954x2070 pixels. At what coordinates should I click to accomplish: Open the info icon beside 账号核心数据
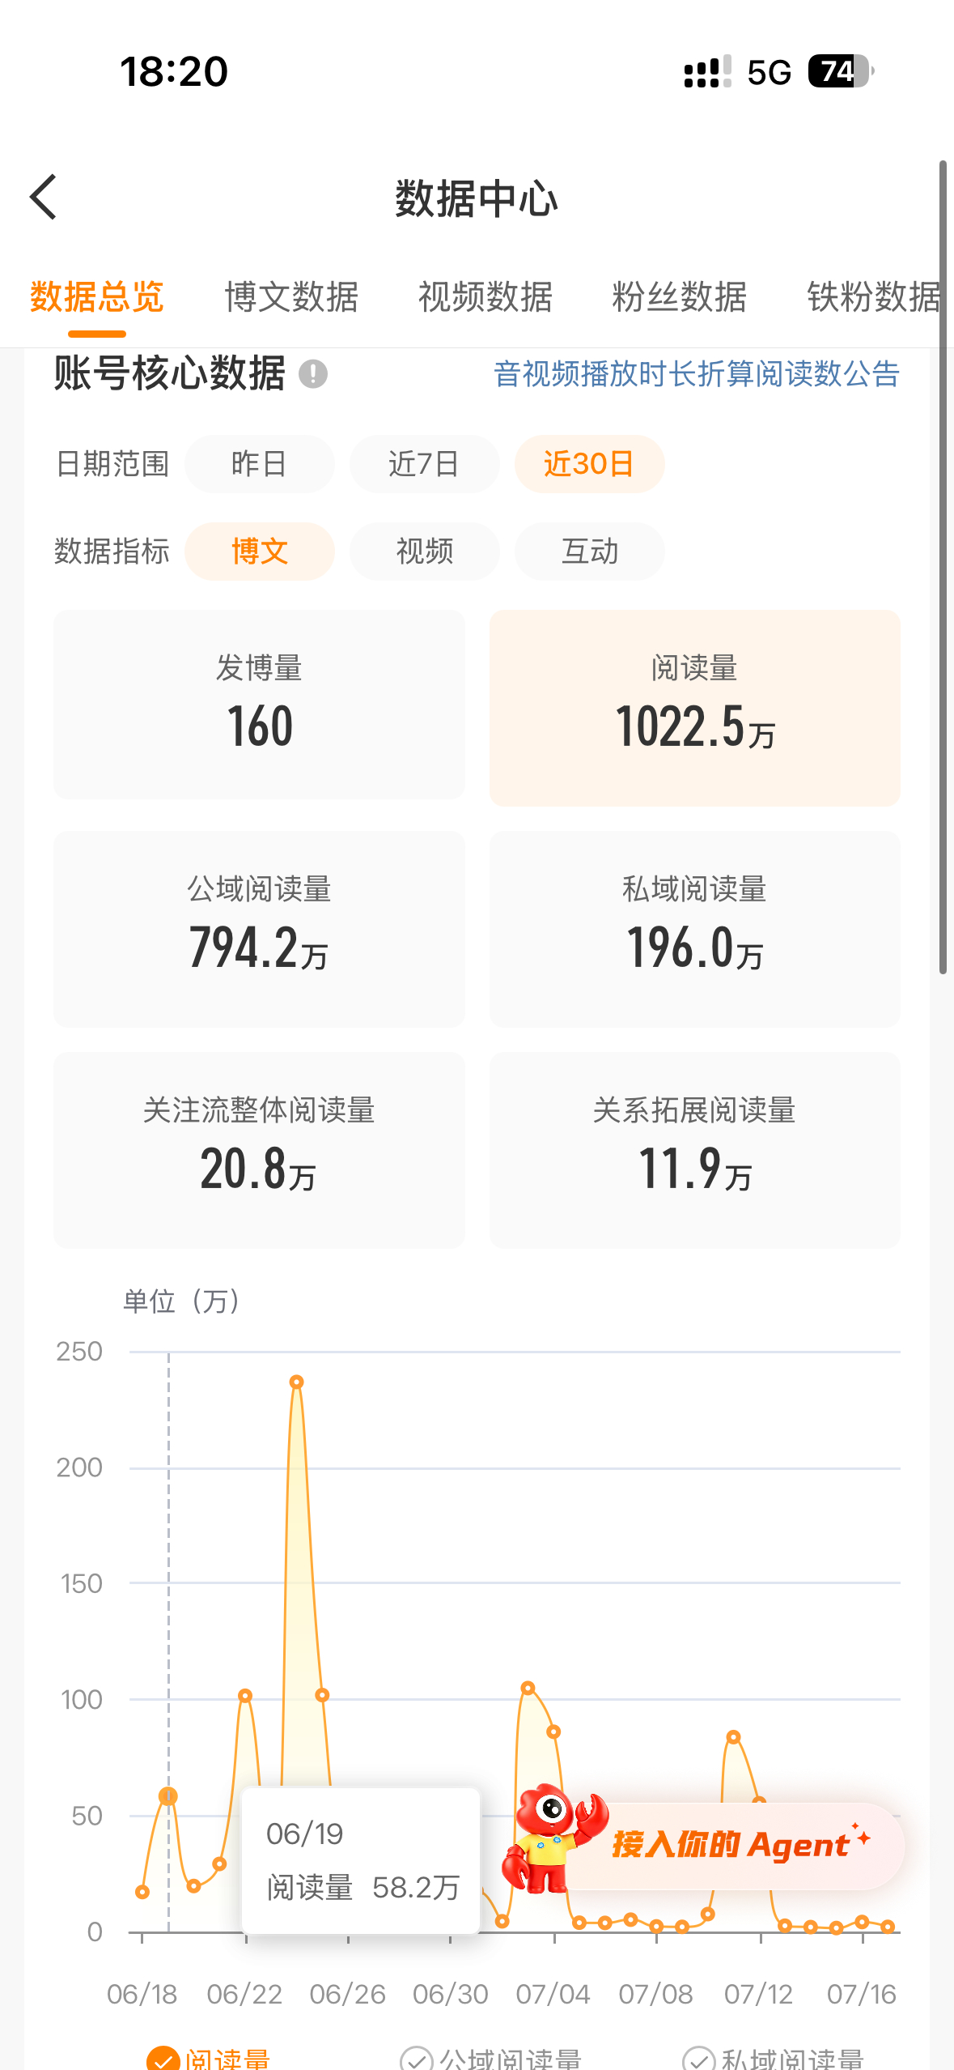pos(313,374)
